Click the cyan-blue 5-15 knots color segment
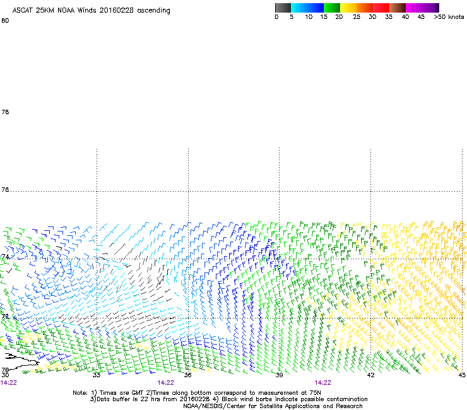This screenshot has height=410, width=467. point(307,8)
